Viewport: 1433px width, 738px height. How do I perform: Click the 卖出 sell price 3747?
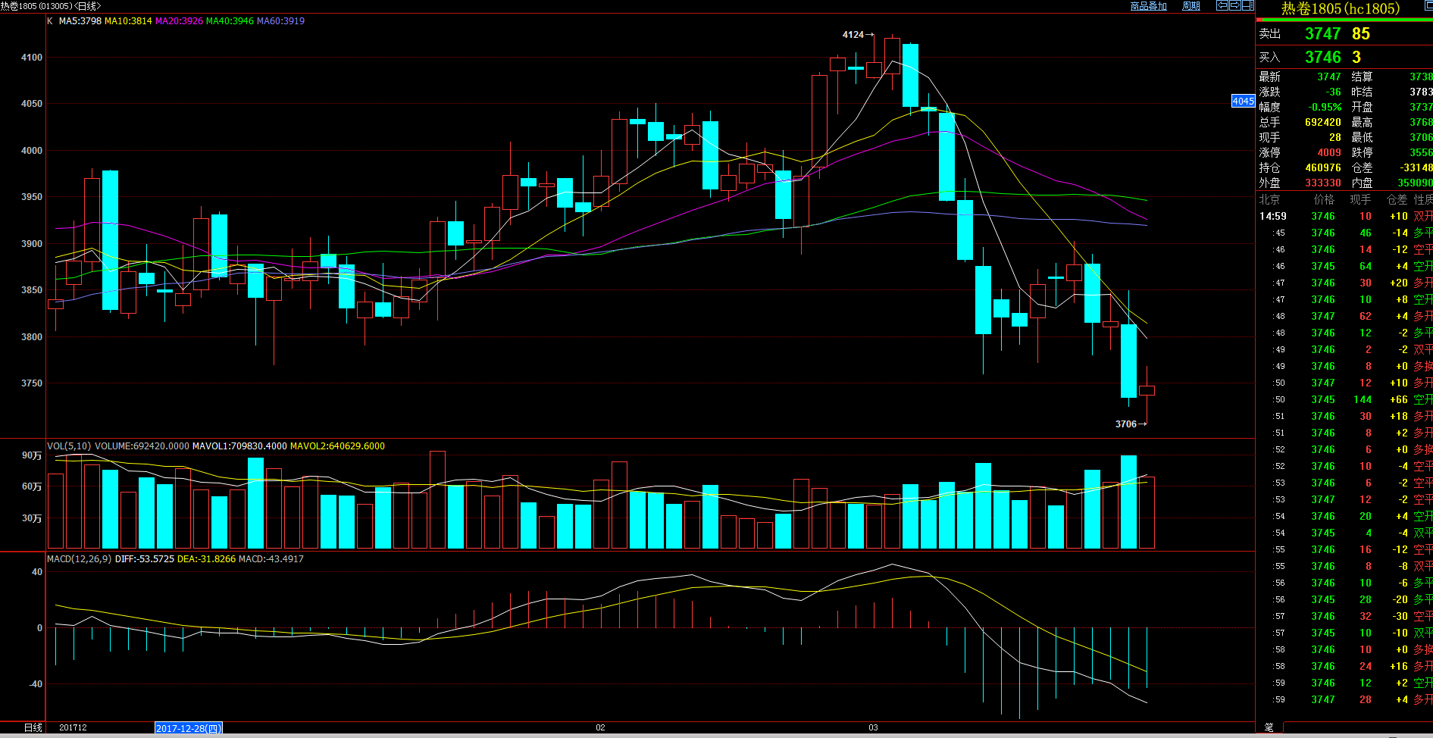click(x=1322, y=34)
